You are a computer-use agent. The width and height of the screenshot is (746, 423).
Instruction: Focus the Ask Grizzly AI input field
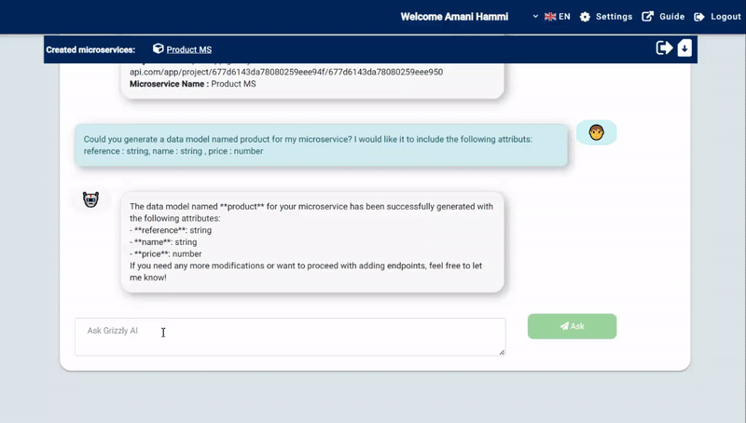(289, 336)
